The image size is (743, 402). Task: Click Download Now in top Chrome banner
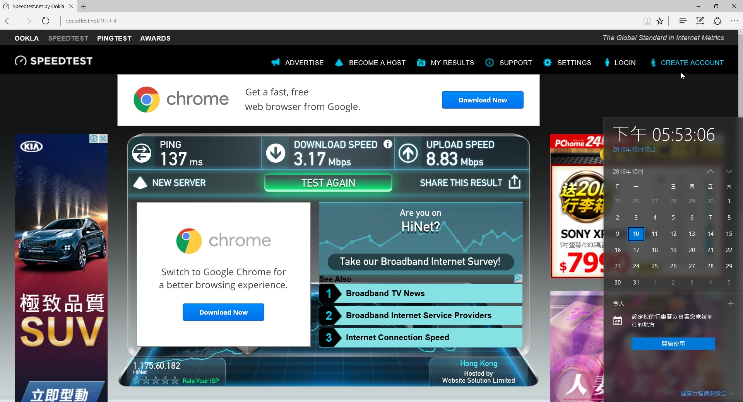pos(483,100)
